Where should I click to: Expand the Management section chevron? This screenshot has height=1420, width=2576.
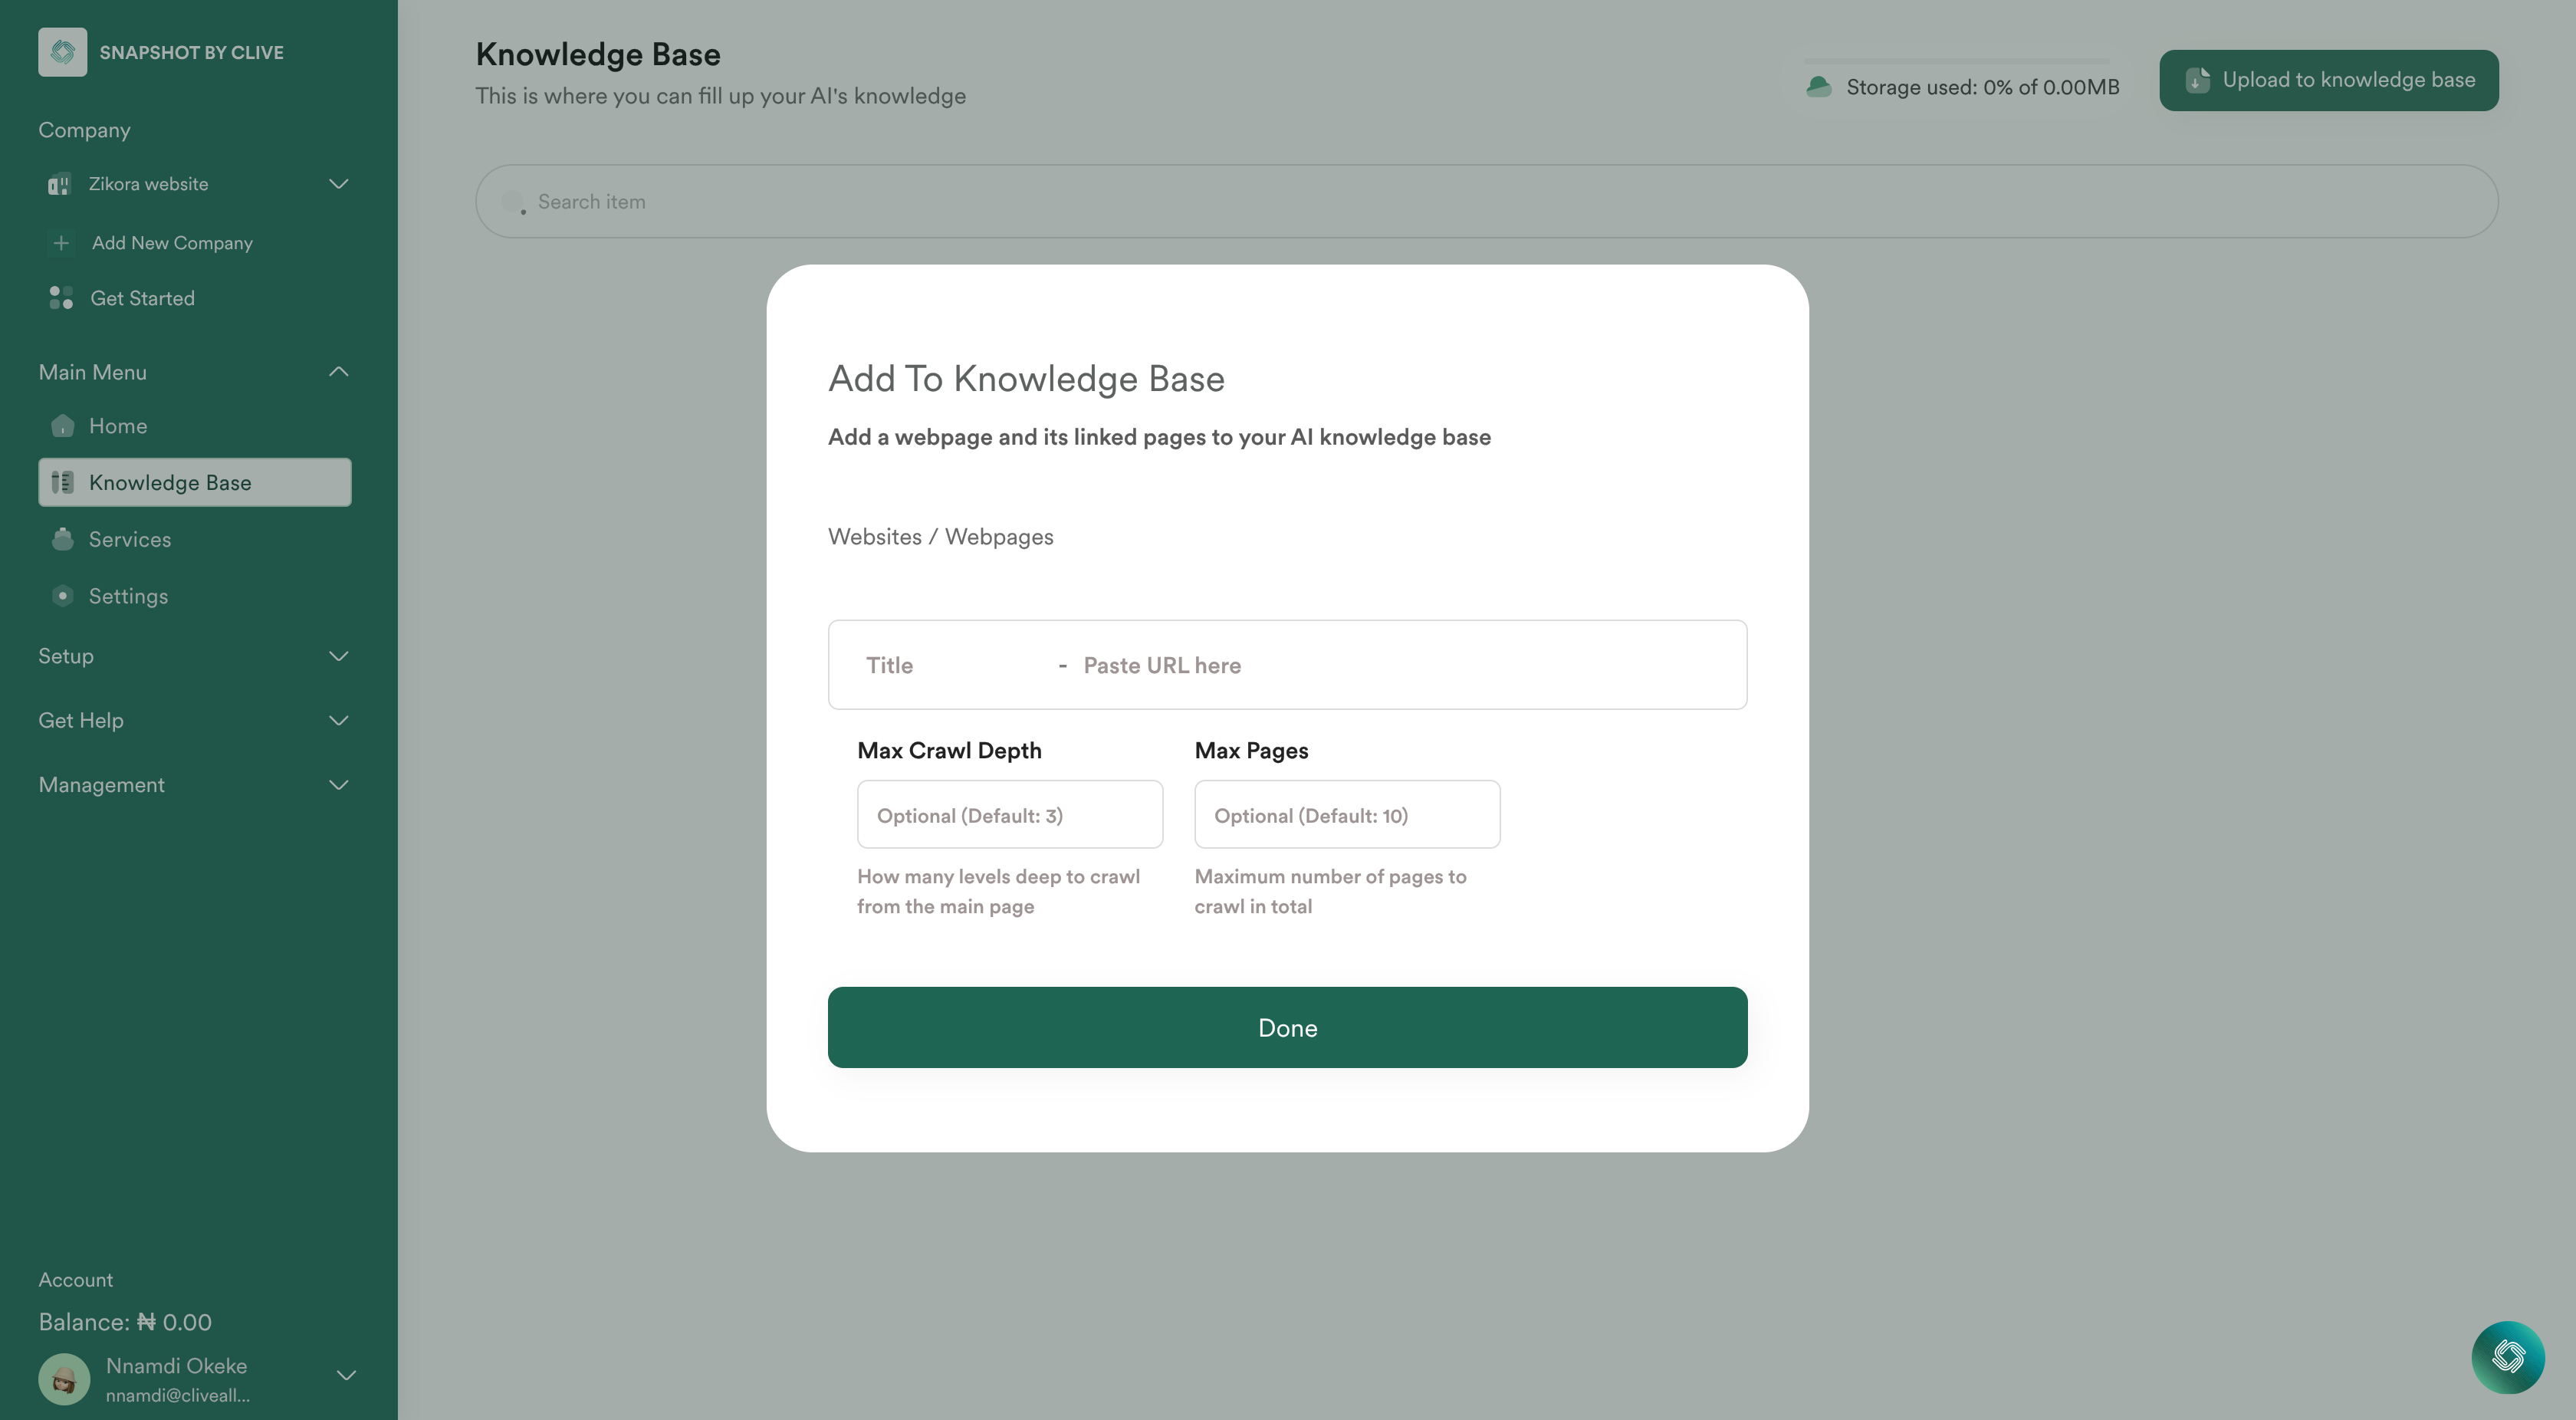(x=336, y=784)
